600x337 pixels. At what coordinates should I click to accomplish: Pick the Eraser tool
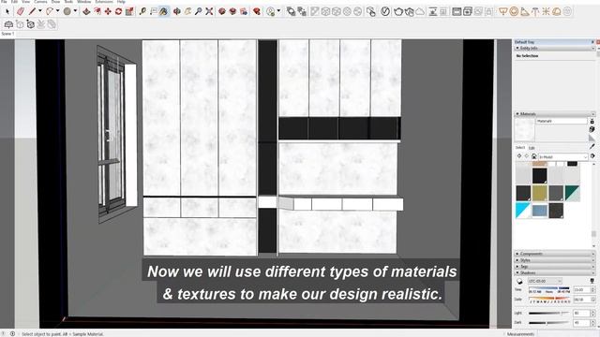coord(21,11)
